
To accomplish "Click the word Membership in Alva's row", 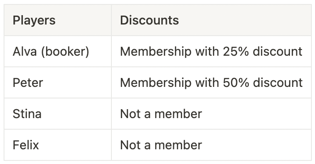I will [156, 52].
